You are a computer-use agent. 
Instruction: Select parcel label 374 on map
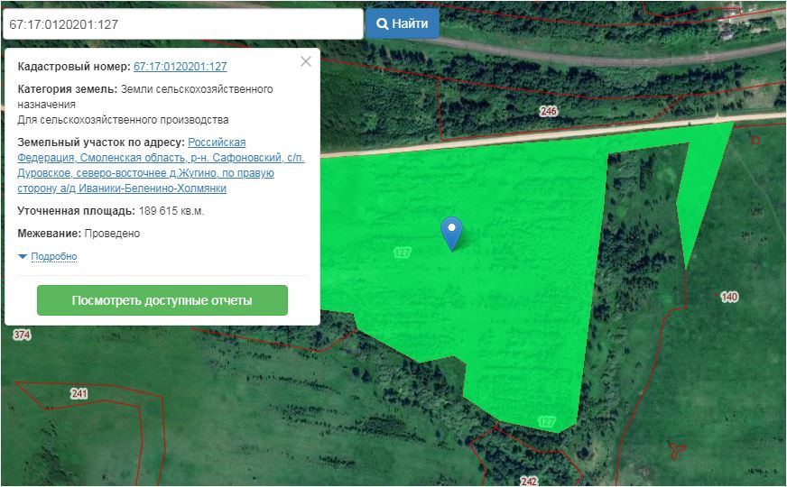tap(22, 335)
